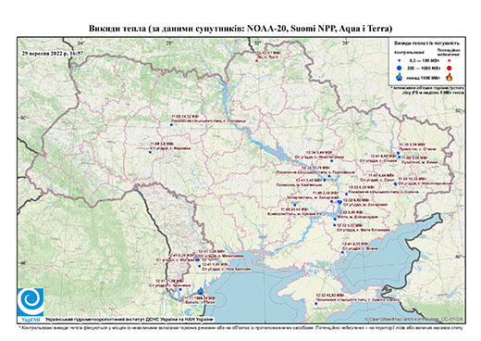Screen dimensions: 481x341
Task: Click the large blue circle in legend
Action: coord(399,68)
